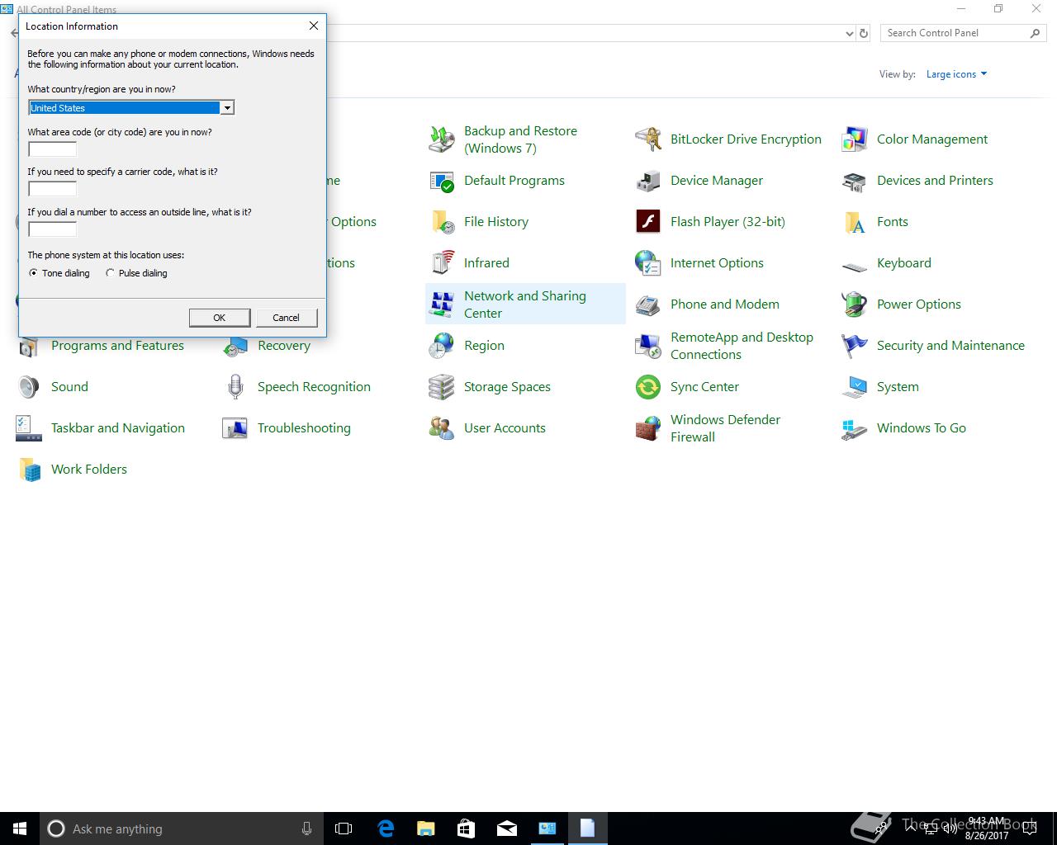1057x845 pixels.
Task: Open the Fonts folder icon
Action: 855,222
